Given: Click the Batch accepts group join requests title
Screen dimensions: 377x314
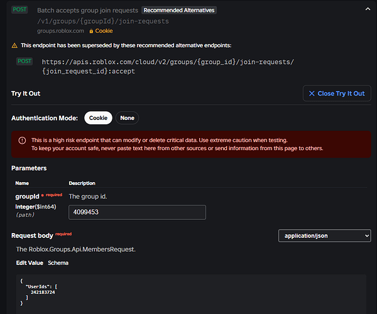Looking at the screenshot, I should tap(87, 11).
